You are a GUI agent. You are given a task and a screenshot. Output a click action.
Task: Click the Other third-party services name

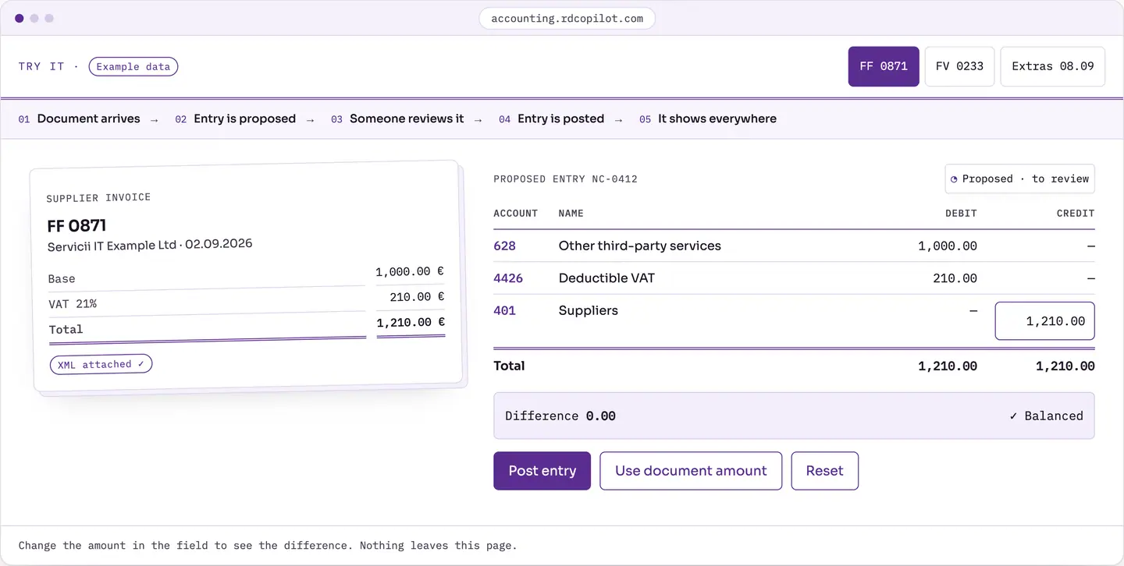639,246
